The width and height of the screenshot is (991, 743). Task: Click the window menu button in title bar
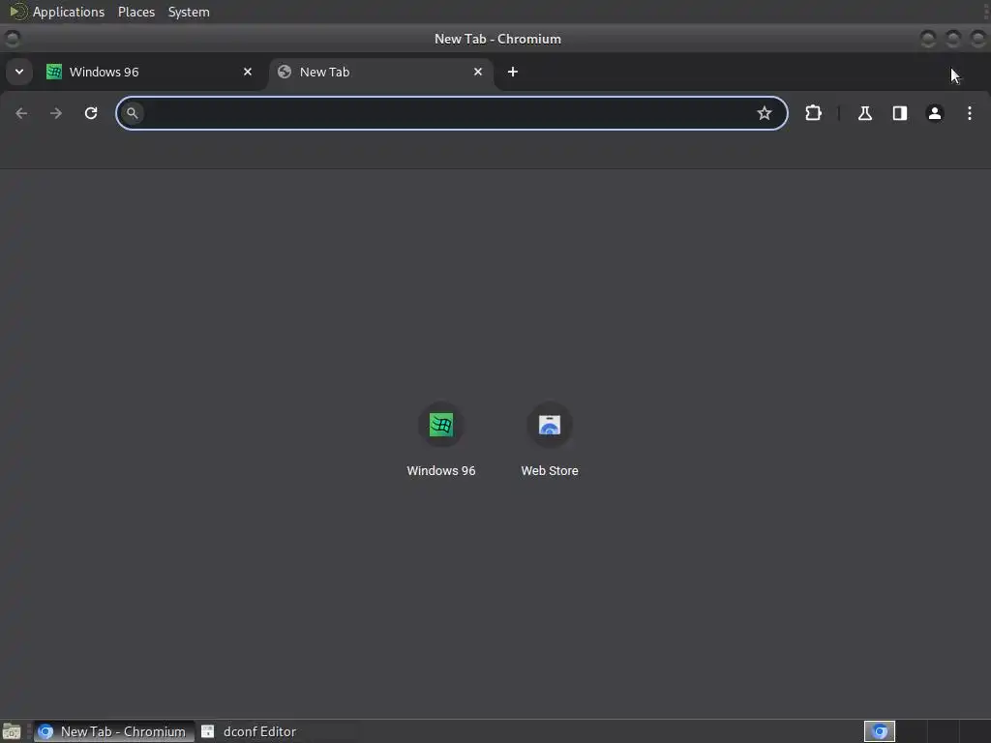(12, 39)
